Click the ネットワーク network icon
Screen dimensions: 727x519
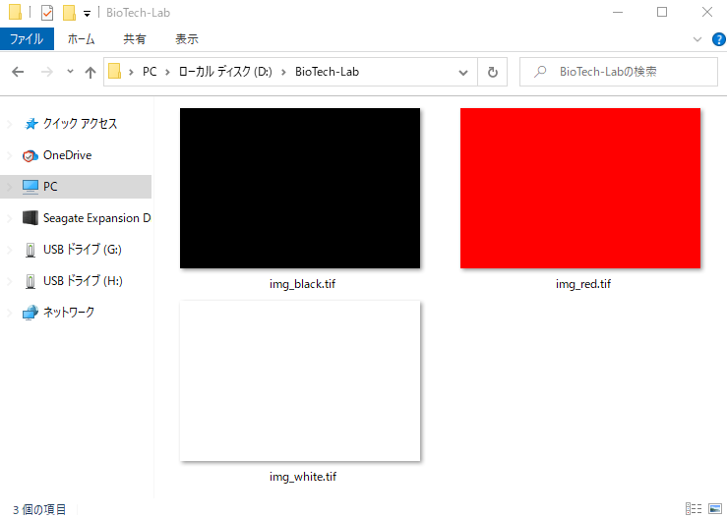[x=30, y=313]
